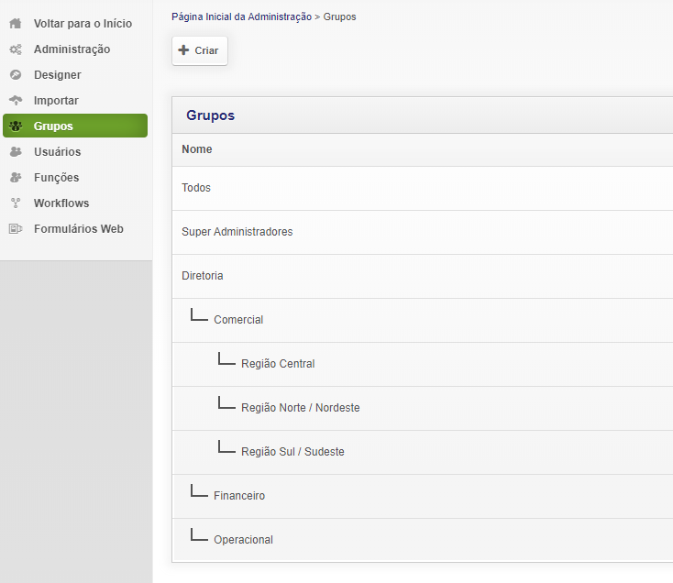Click the Designer palette icon in sidebar
The height and width of the screenshot is (583, 673).
(x=16, y=75)
